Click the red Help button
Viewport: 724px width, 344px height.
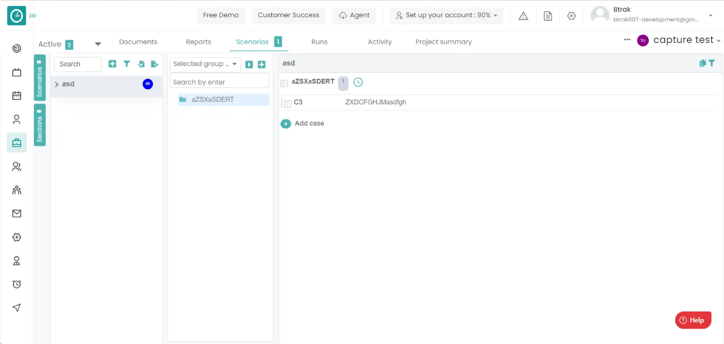coord(693,320)
